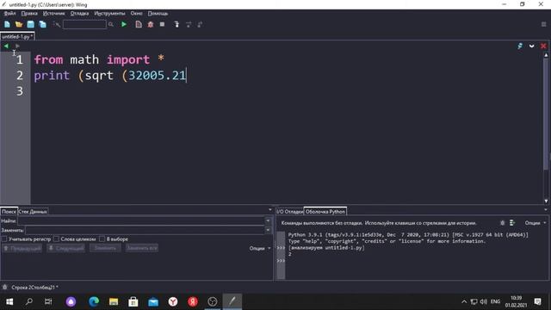The width and height of the screenshot is (551, 310).
Task: Open the left bottom panel's arrow menu
Action: [270, 210]
